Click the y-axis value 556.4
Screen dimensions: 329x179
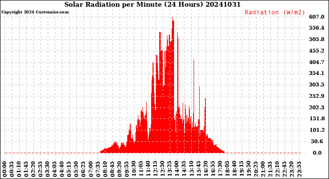[x=317, y=28]
